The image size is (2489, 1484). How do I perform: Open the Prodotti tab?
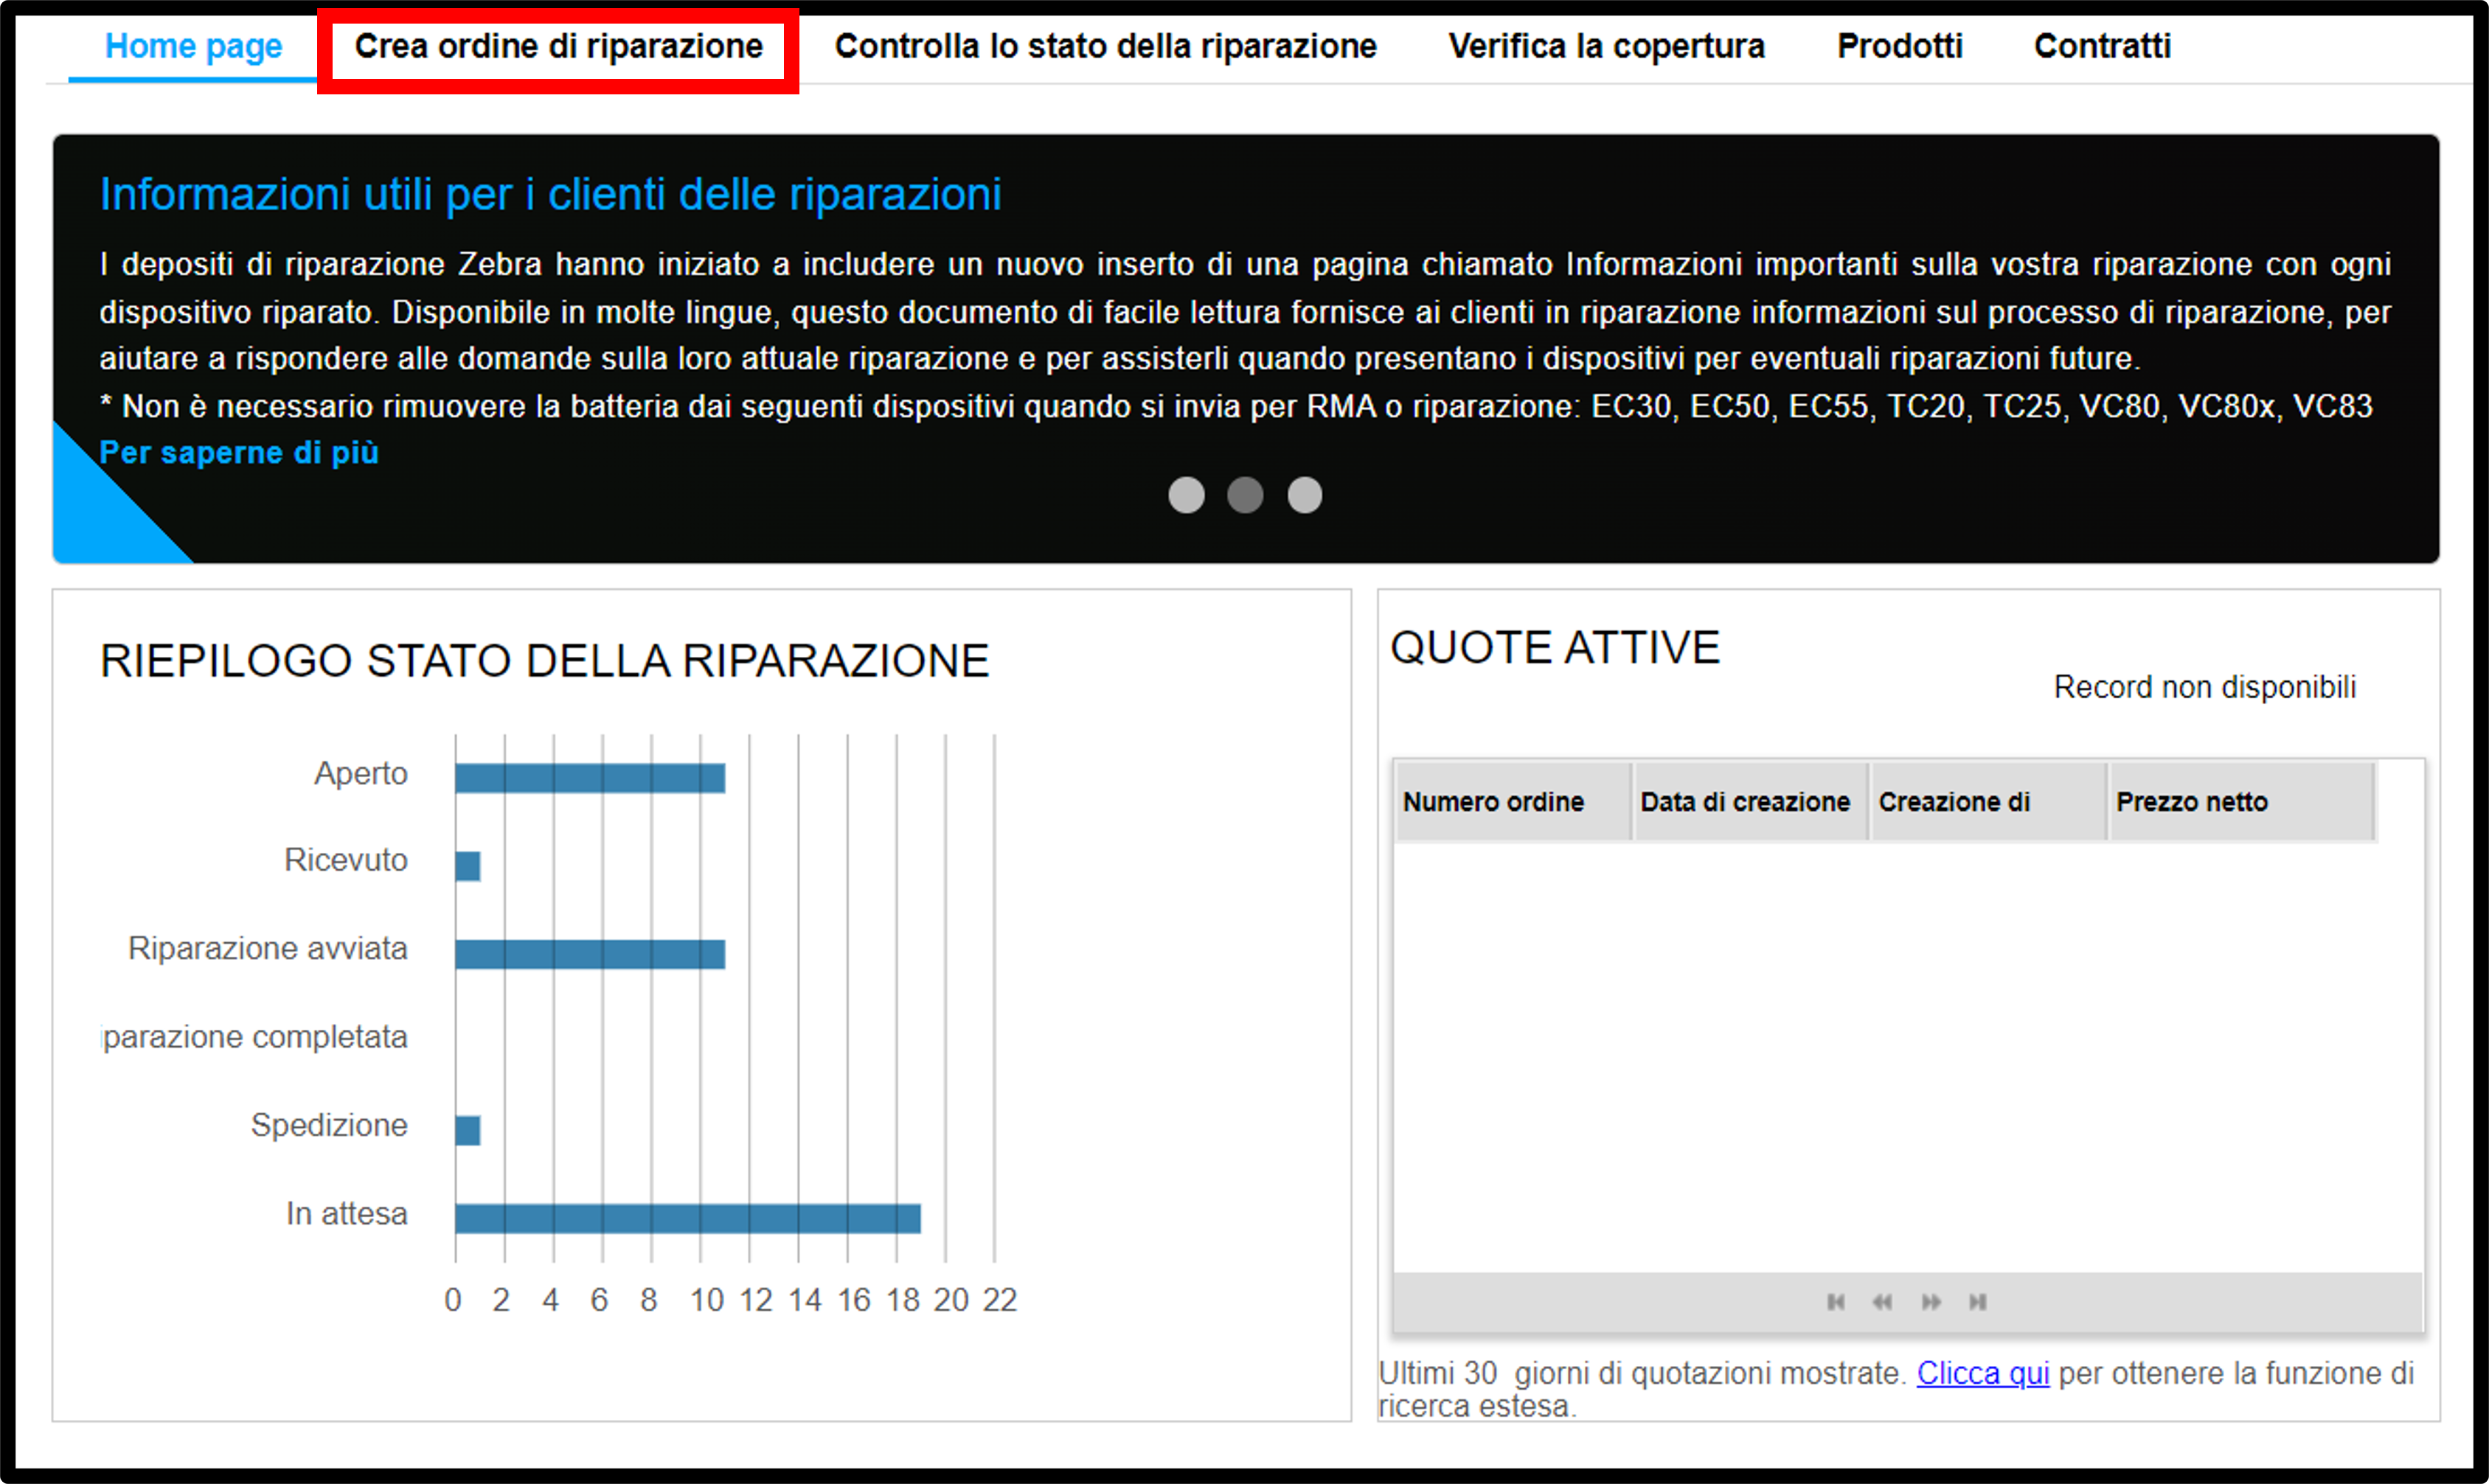(1900, 46)
